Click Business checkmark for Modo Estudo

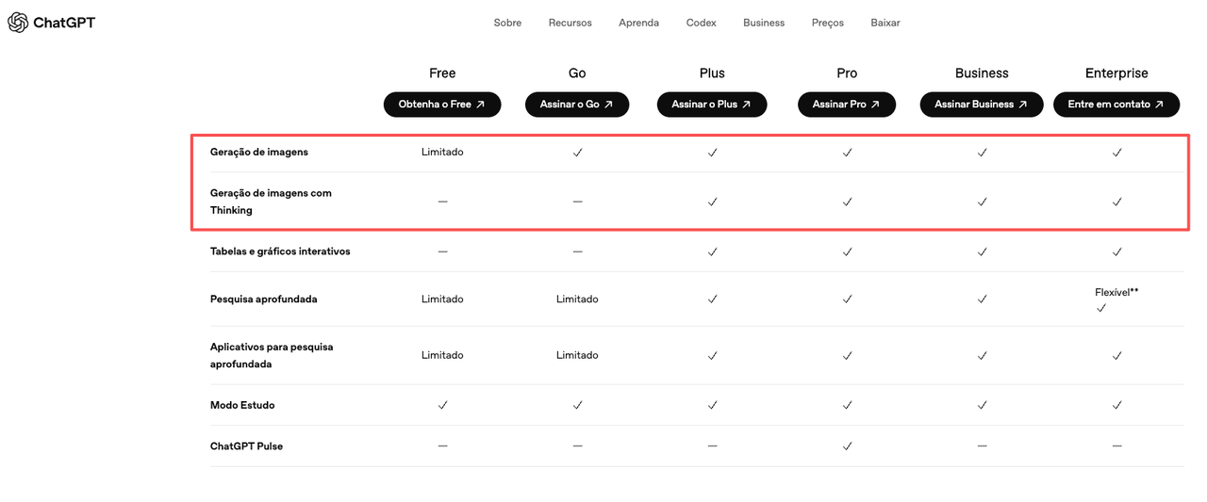point(982,405)
